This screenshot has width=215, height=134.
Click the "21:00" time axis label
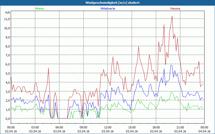click(180, 128)
